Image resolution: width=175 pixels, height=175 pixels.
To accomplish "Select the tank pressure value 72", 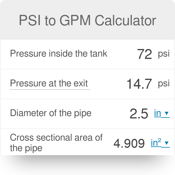I will tap(144, 54).
